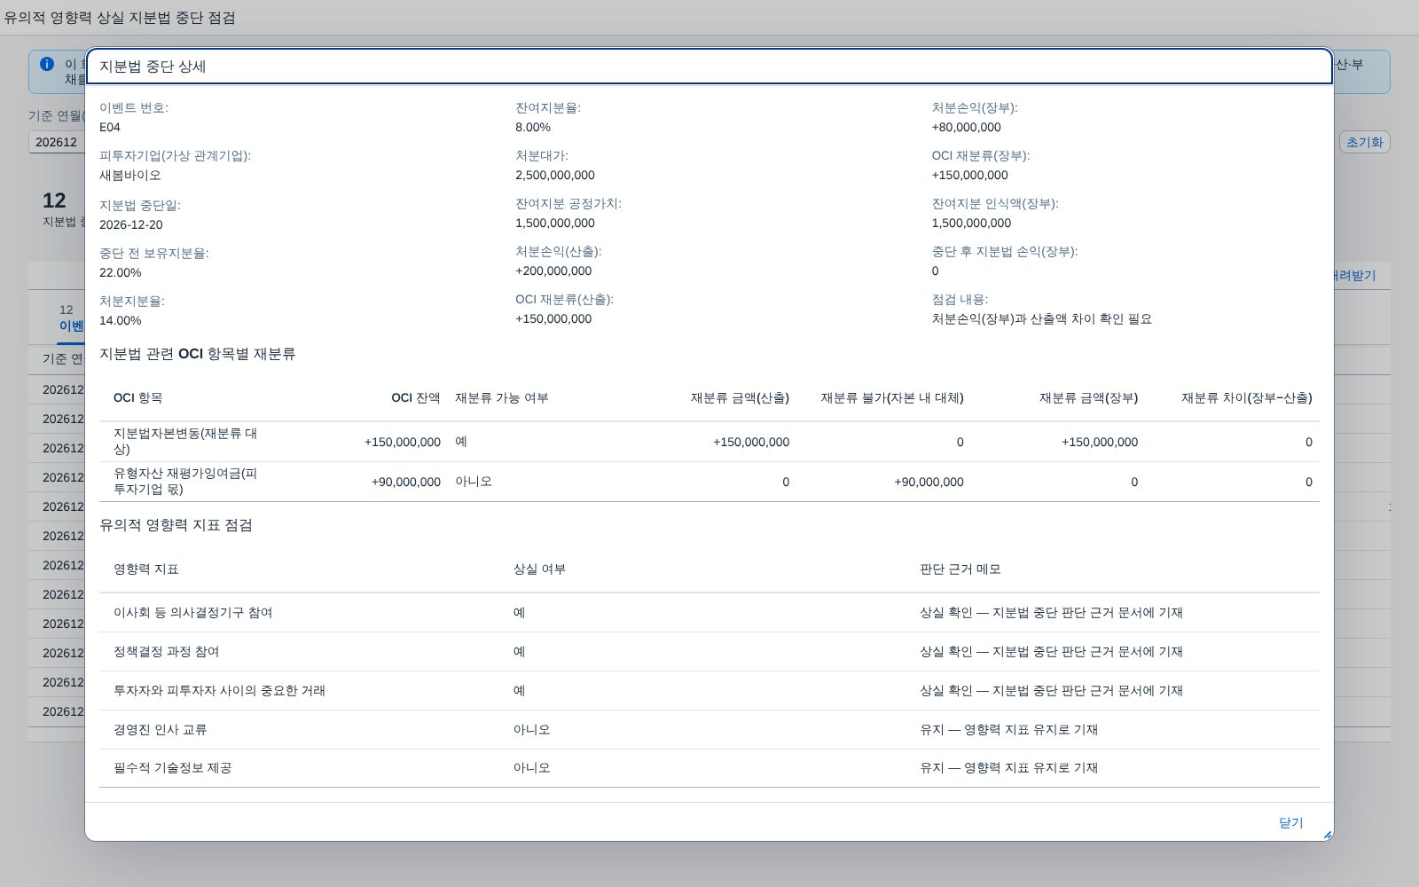
Task: Click the 재분류 금액(장부) column header
Action: [x=1089, y=397]
